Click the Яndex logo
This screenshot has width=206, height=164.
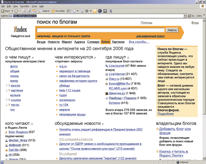pyautogui.click(x=20, y=29)
